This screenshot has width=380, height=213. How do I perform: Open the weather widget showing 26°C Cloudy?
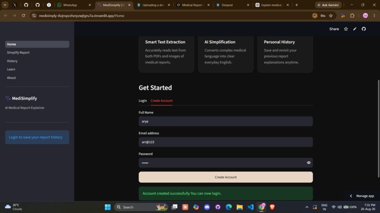coord(14,207)
